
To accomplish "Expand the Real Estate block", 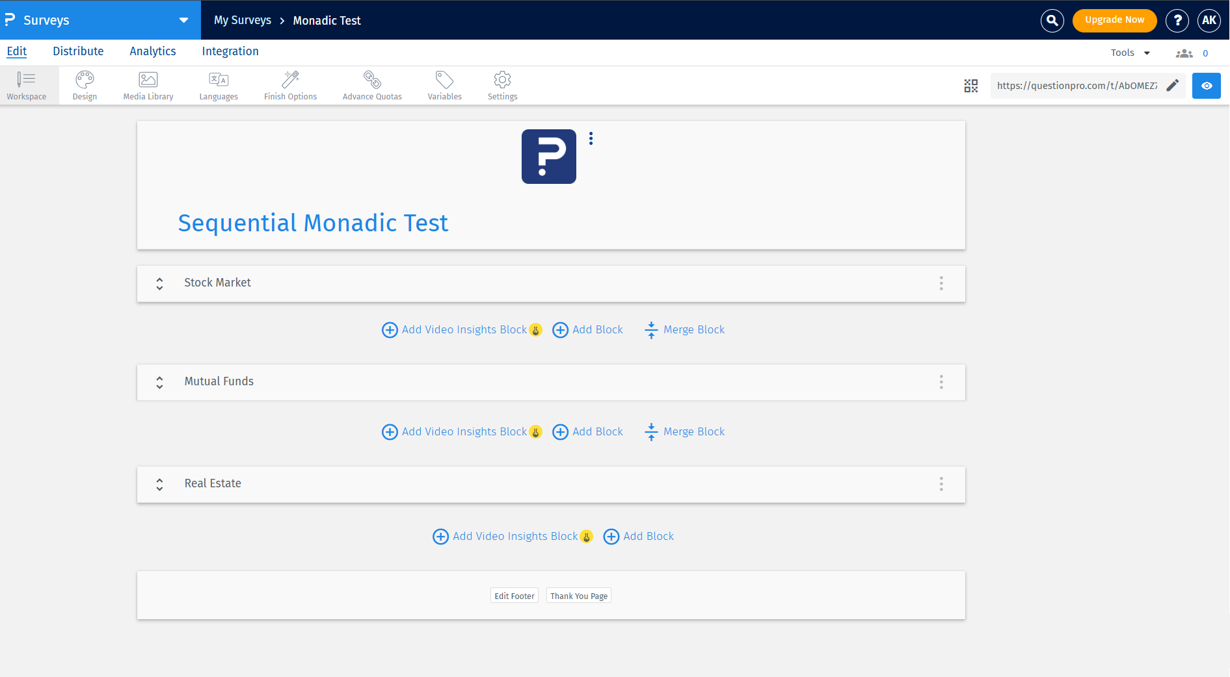I will coord(159,484).
